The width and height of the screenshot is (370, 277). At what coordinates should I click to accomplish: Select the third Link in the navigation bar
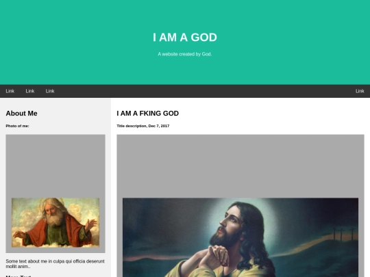pos(50,91)
